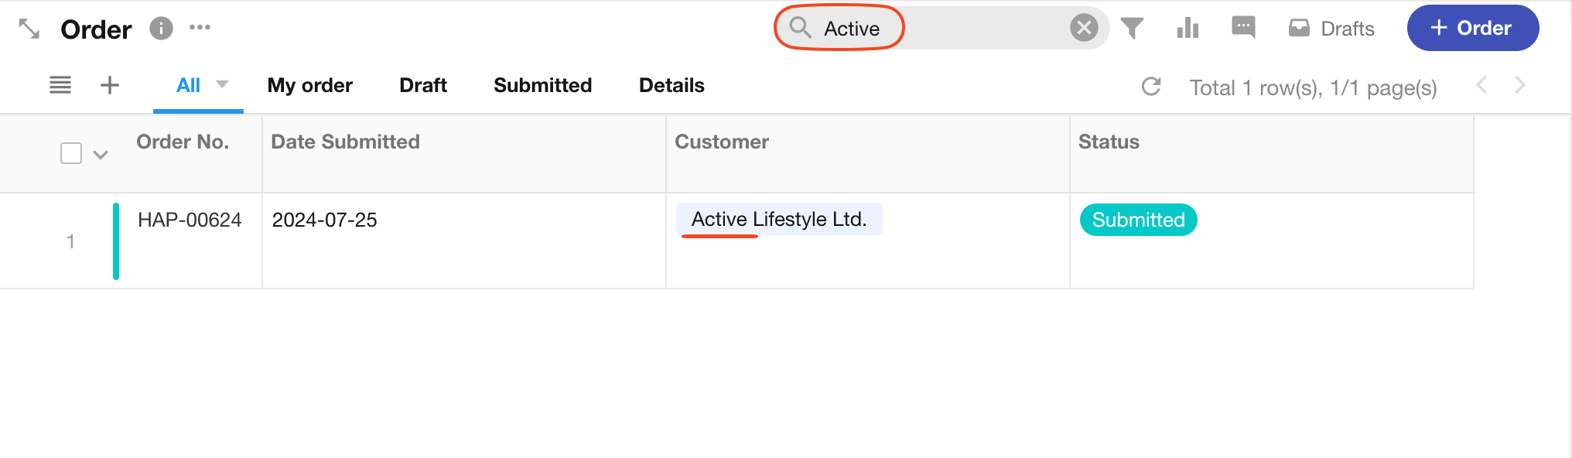Open the filter funnel icon
Image resolution: width=1572 pixels, height=458 pixels.
[x=1132, y=29]
